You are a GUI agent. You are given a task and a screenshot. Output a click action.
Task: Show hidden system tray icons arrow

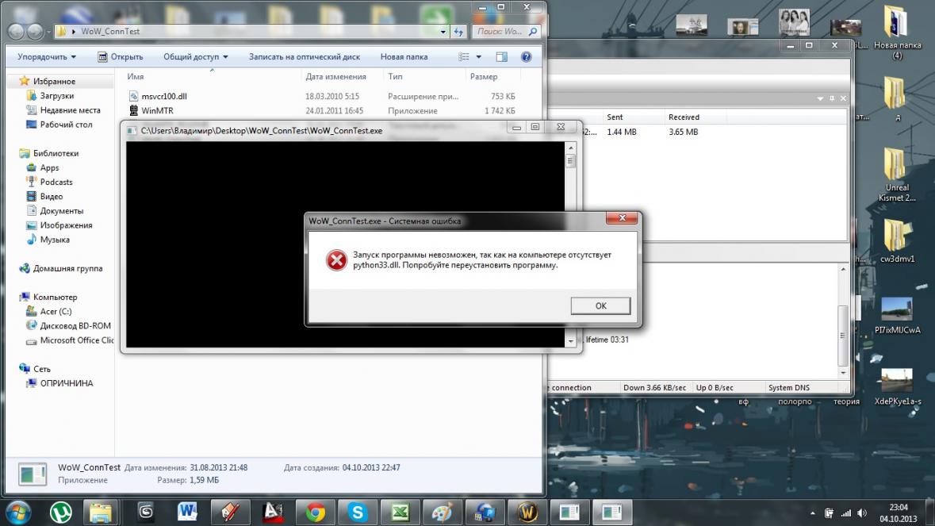click(812, 513)
